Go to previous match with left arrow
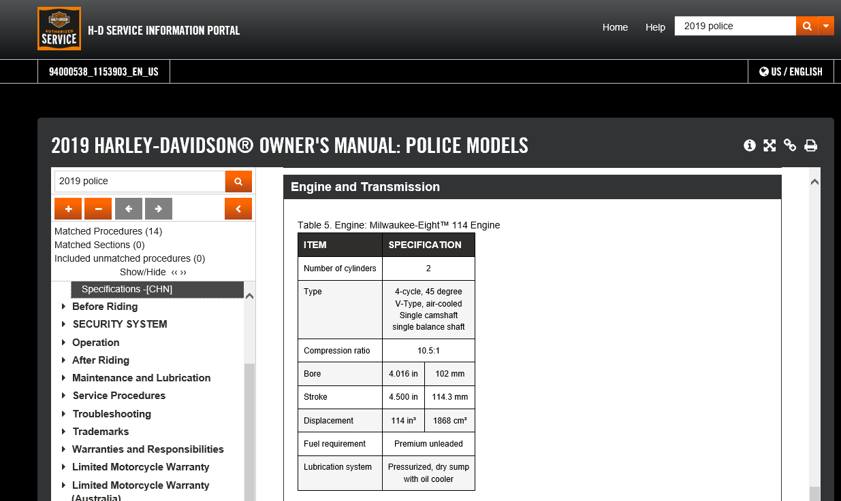 [129, 209]
